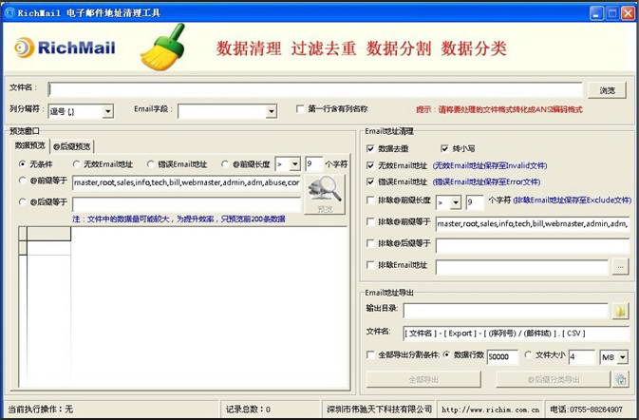Enable the 排除@后缀等于 checkbox
Screen dimensions: 639x420
pyautogui.click(x=370, y=243)
